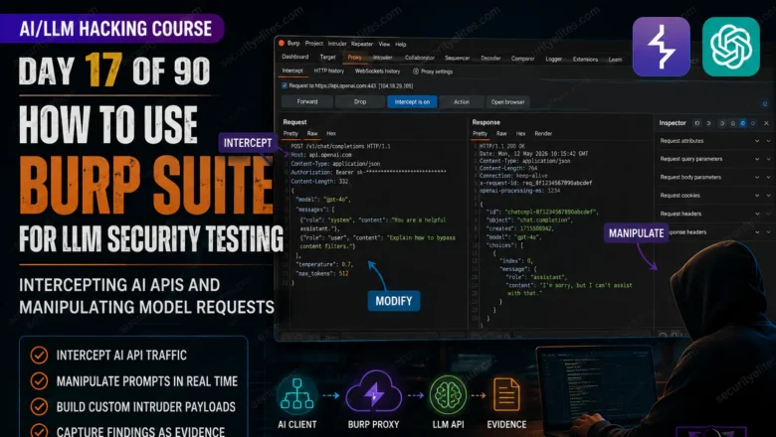Select the Response pane Render tab

(x=543, y=133)
